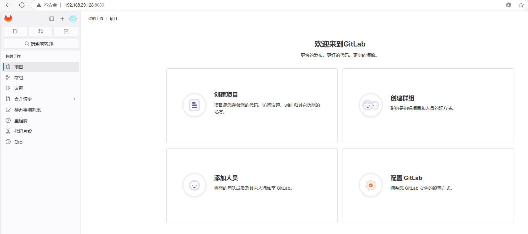Click the 动态 history icon
The image size is (528, 234).
8,142
